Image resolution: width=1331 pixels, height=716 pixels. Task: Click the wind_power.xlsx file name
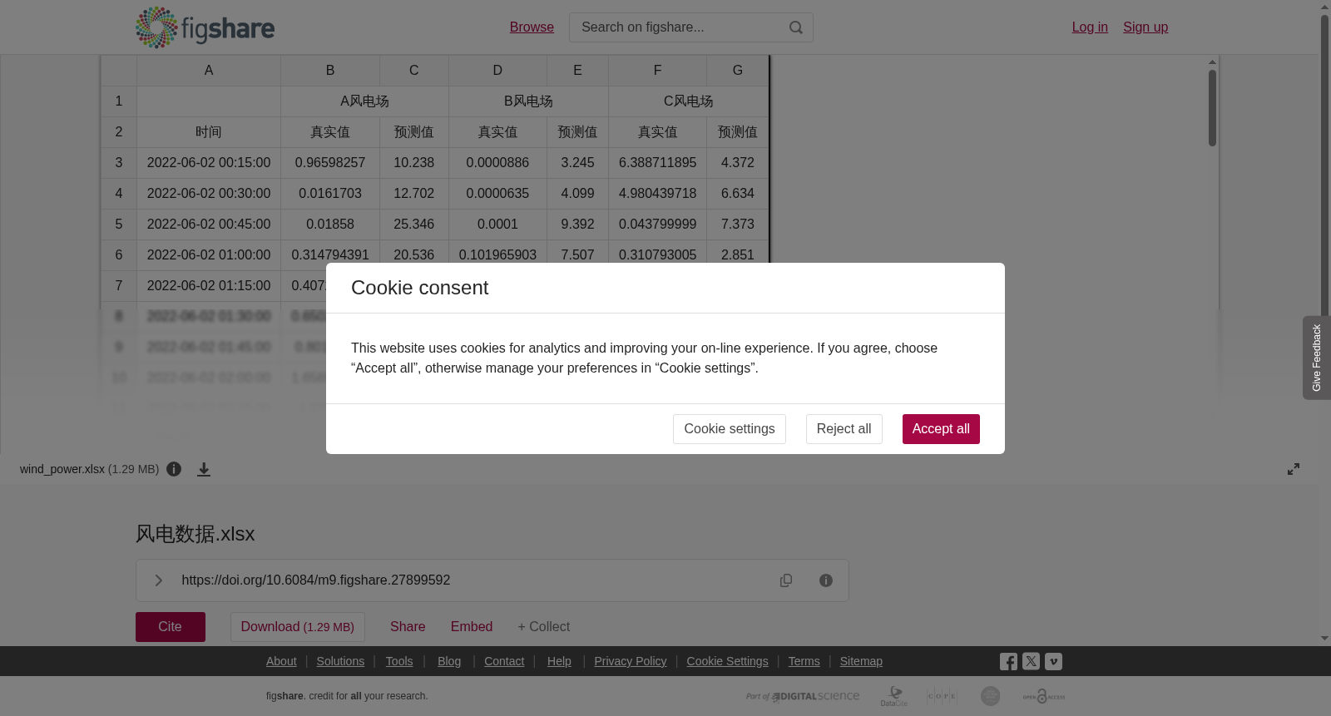coord(62,469)
